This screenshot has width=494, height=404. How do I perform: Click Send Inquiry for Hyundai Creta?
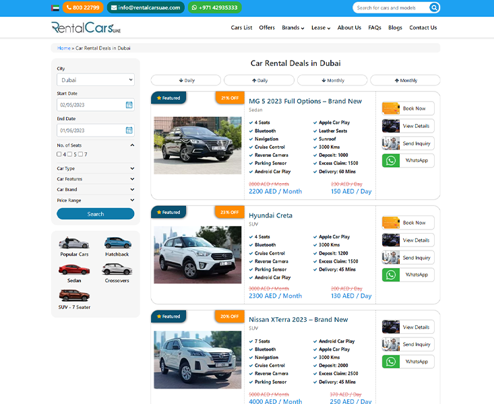coord(408,258)
